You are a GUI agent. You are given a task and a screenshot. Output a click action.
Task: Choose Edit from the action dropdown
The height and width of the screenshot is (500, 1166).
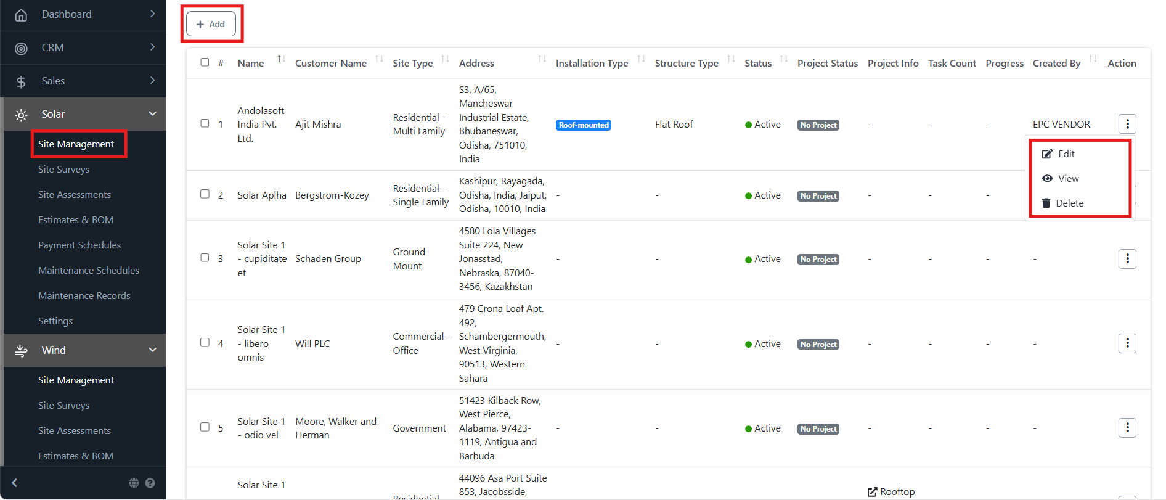1066,154
